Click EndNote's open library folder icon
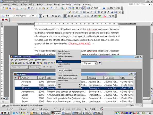 coord(16,63)
